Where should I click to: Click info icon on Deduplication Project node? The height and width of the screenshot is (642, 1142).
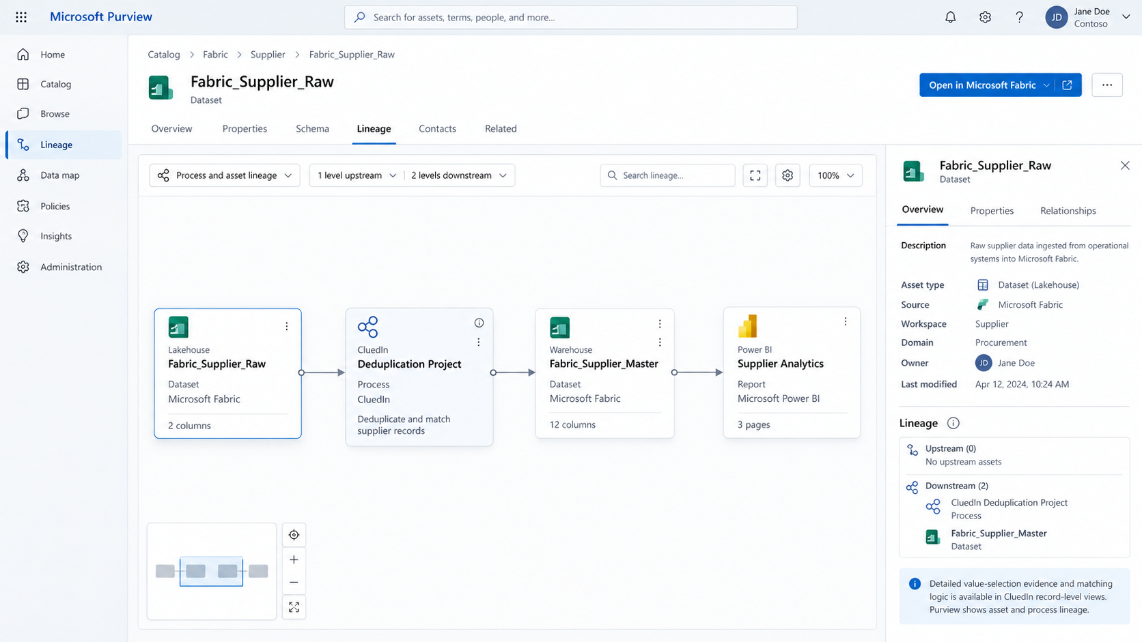tap(479, 323)
